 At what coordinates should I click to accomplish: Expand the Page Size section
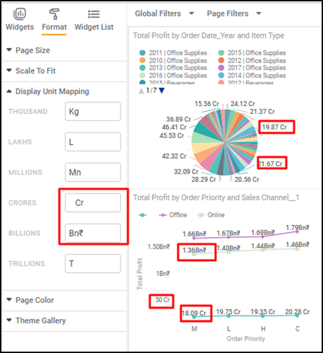point(64,50)
